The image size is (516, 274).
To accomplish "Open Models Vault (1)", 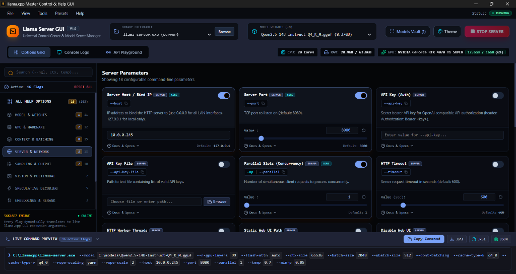I will click(408, 32).
